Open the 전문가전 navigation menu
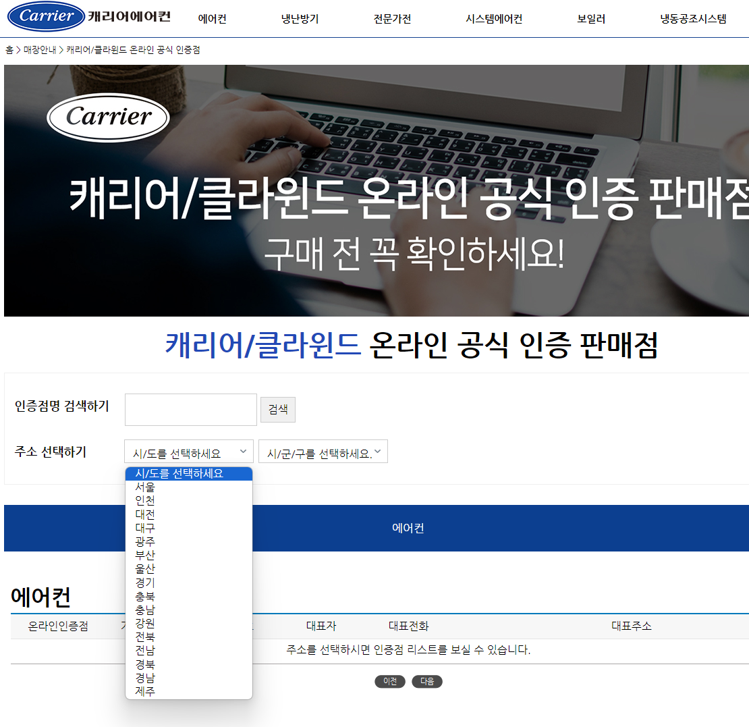Image resolution: width=749 pixels, height=727 pixels. click(392, 19)
